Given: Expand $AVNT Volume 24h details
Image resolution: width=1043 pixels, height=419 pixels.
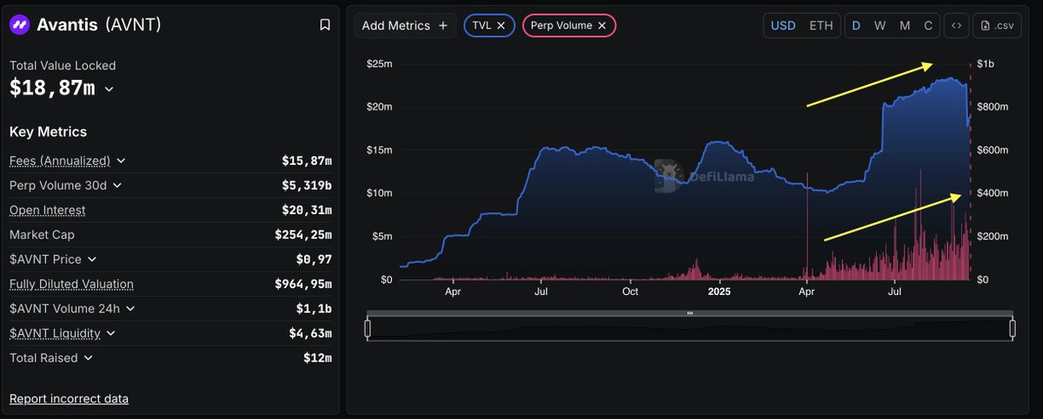Looking at the screenshot, I should tap(130, 309).
